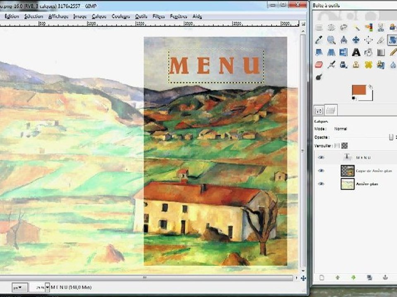The height and width of the screenshot is (297, 397).
Task: Open the navigation preview cross icon
Action: point(303,278)
